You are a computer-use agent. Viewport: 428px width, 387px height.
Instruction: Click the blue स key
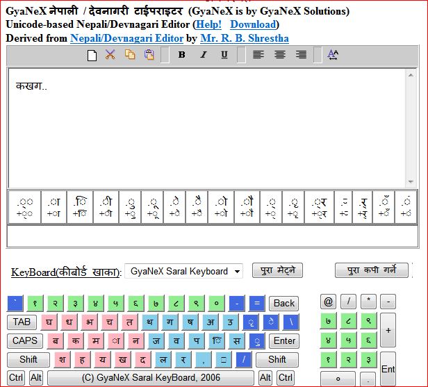click(237, 341)
